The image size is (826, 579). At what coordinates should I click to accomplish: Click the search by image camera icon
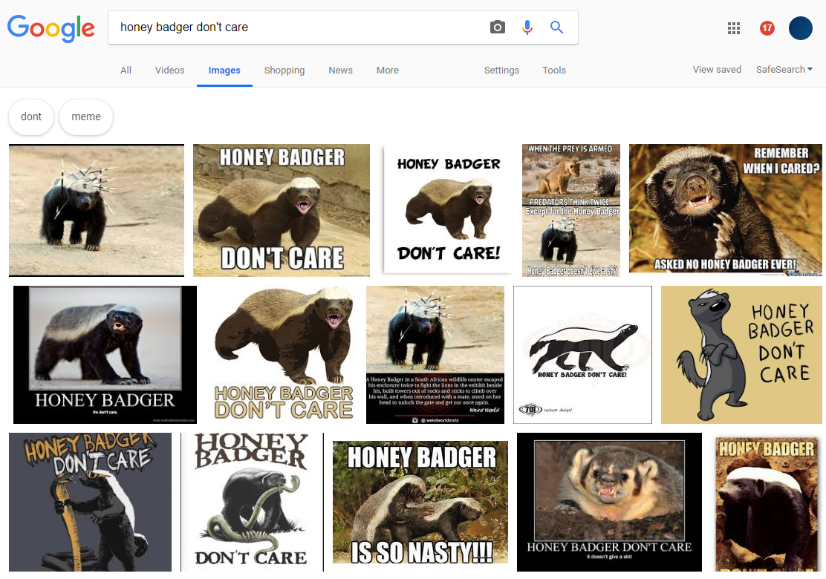click(x=497, y=27)
